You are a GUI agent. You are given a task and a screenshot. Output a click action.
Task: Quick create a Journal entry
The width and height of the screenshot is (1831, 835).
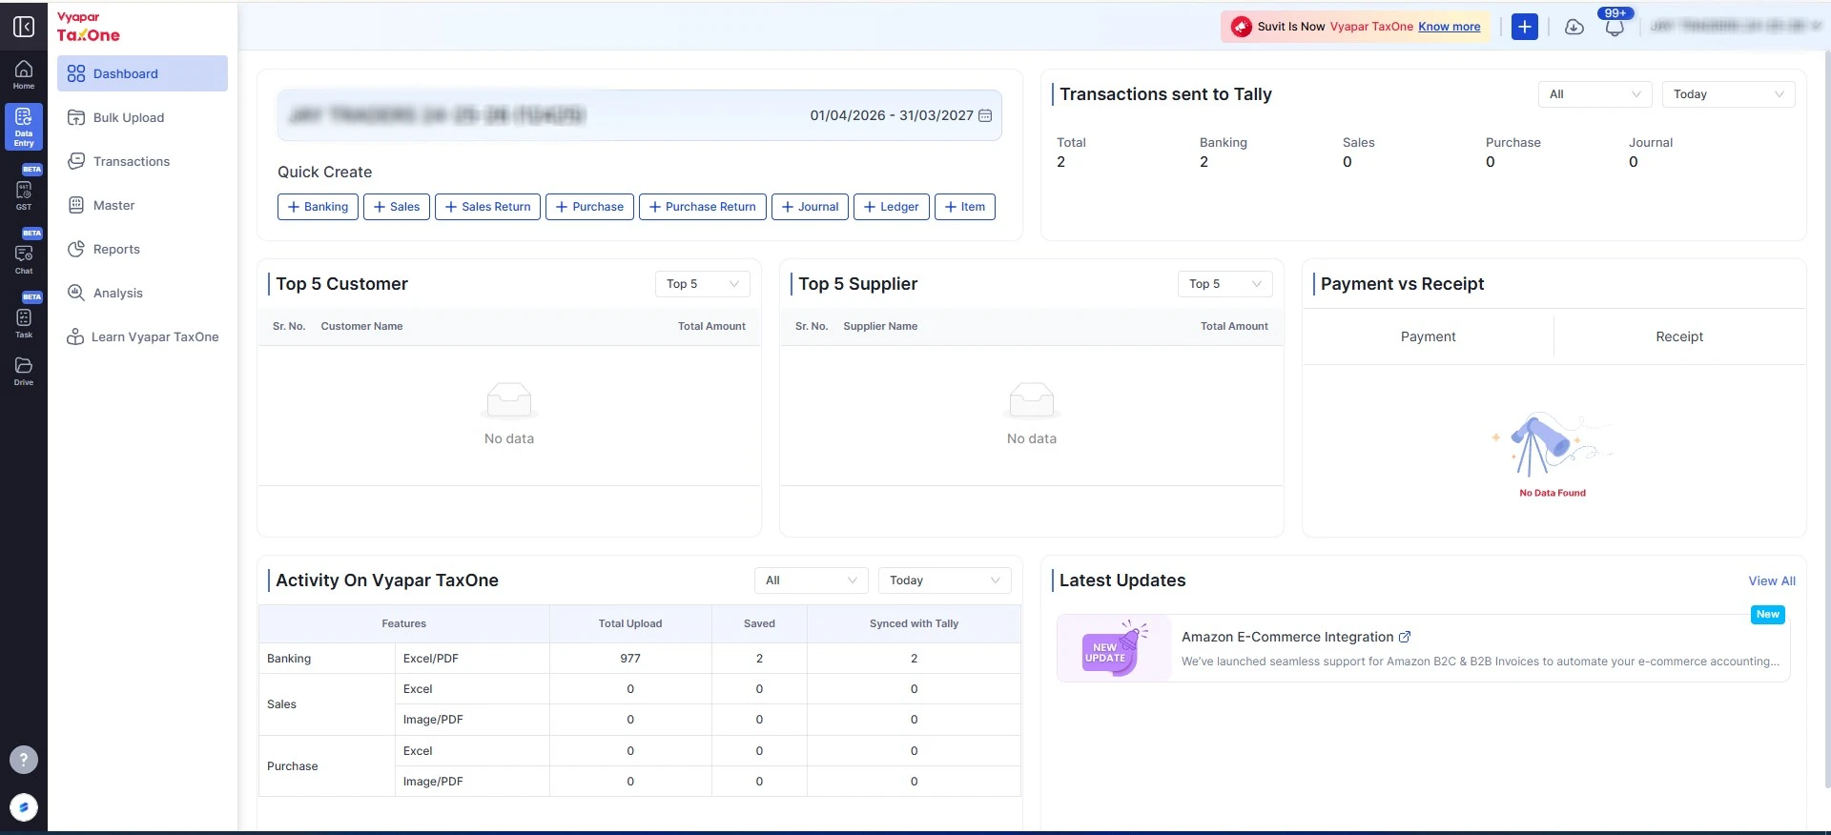[810, 207]
